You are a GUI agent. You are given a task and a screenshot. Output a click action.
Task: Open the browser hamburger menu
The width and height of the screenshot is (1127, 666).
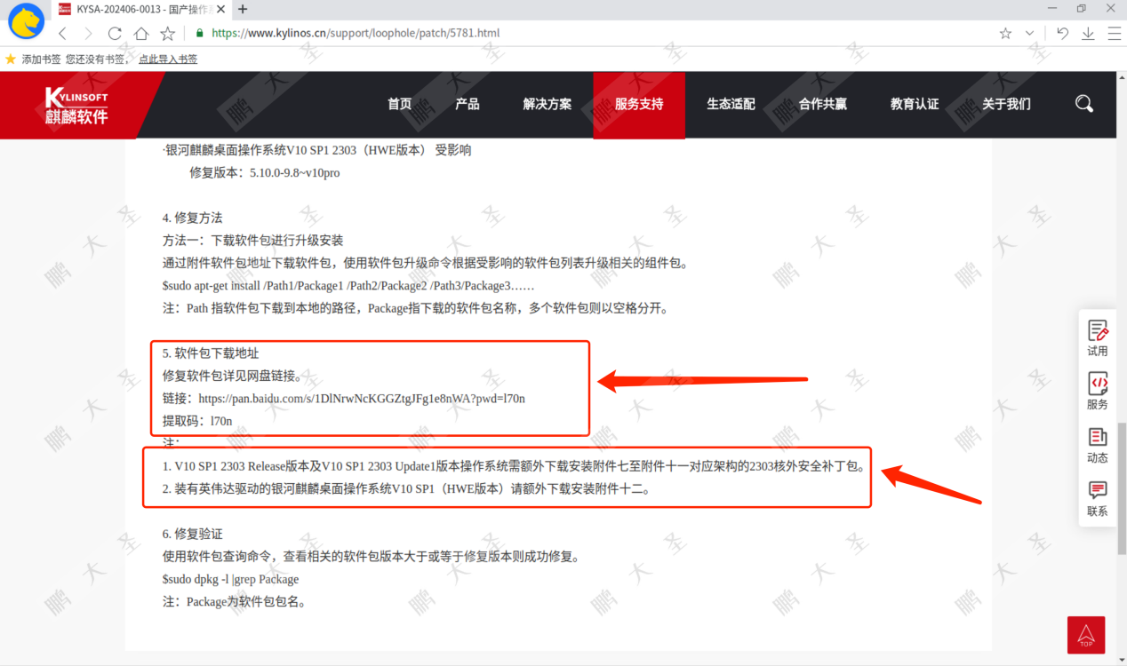coord(1114,33)
